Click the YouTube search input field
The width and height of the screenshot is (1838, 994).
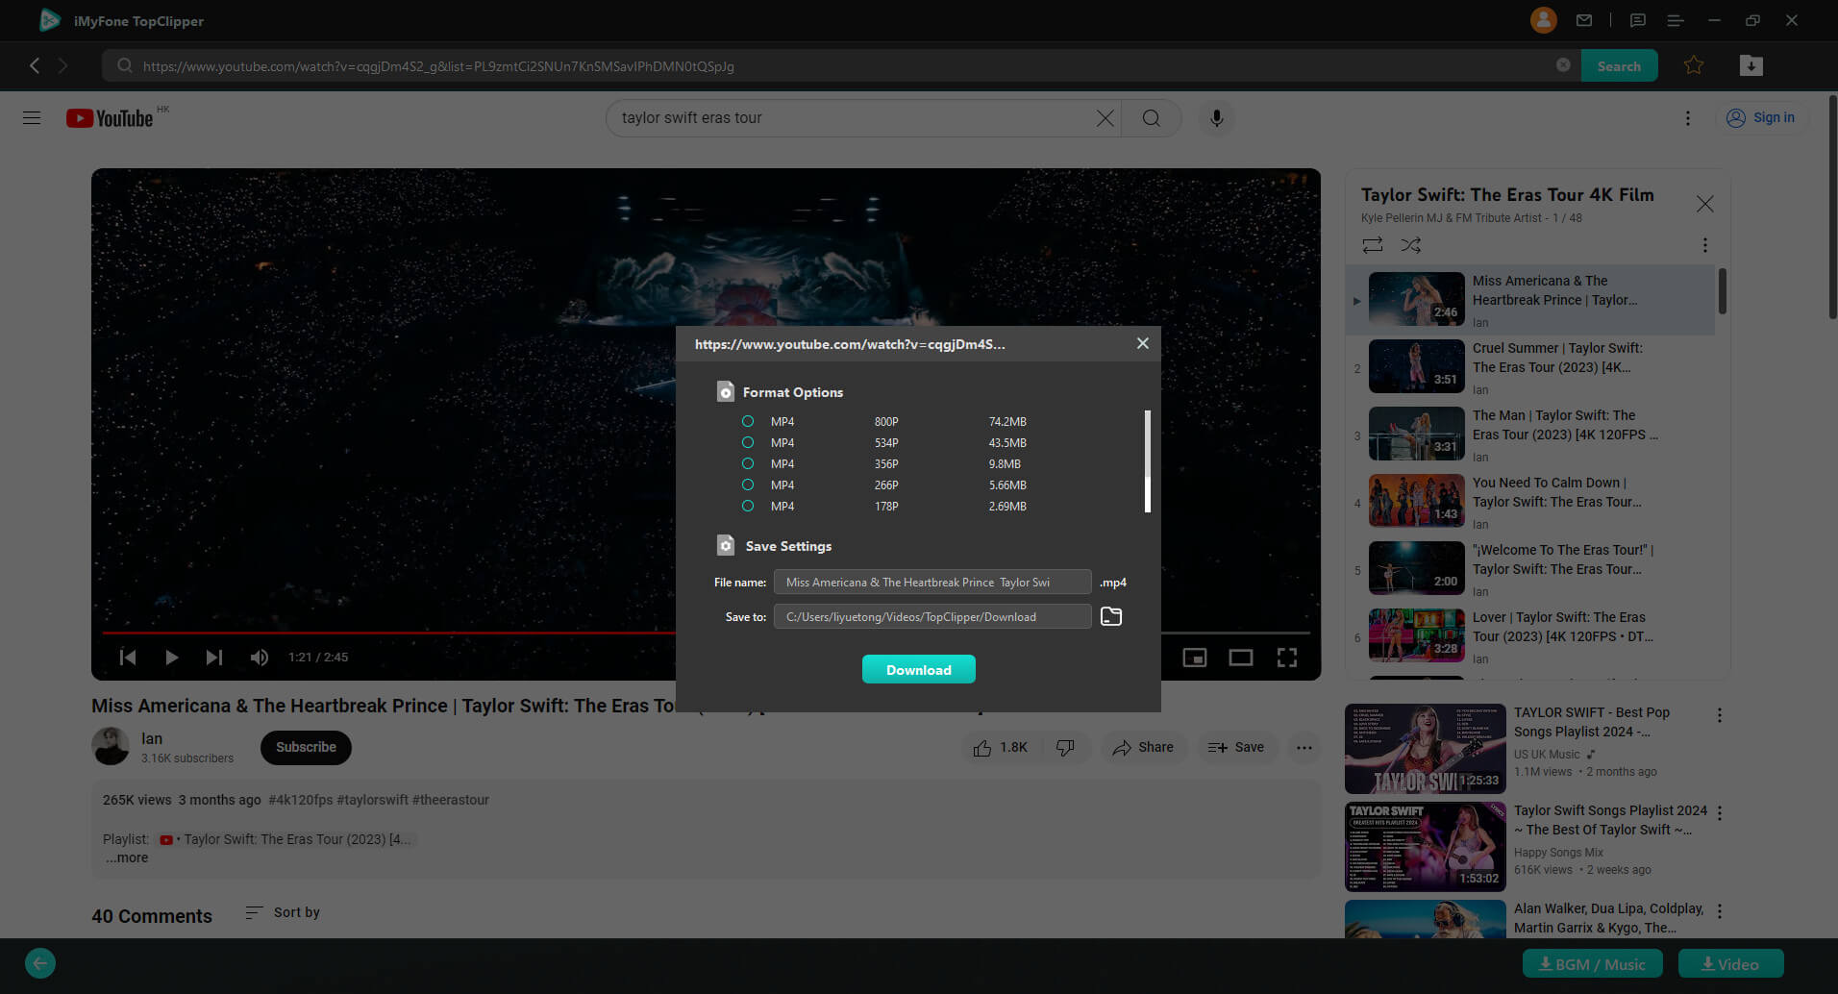coord(851,118)
